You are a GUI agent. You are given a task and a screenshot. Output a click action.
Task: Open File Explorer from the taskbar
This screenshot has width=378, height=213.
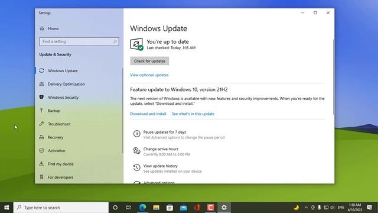156,208
